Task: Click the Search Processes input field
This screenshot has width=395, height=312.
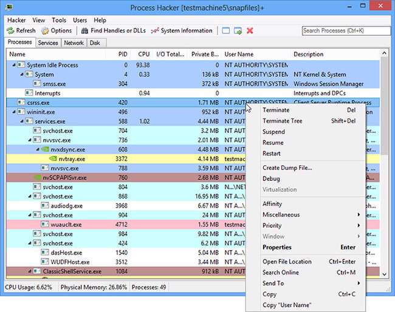Action: (x=345, y=30)
